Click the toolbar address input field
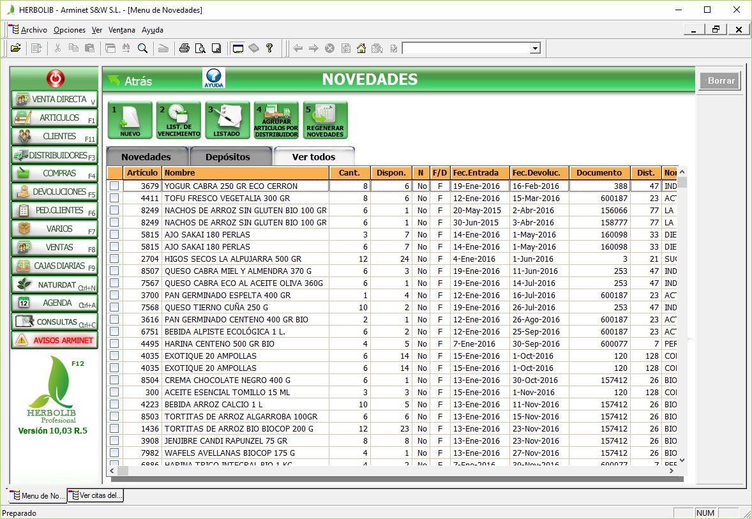This screenshot has width=752, height=519. coord(465,48)
